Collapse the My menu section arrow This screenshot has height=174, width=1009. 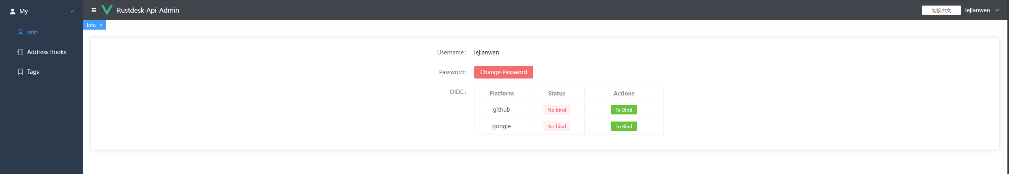coord(73,11)
